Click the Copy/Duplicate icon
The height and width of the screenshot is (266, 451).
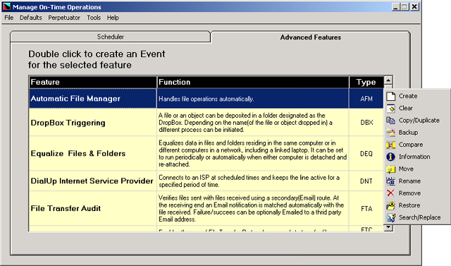point(390,121)
